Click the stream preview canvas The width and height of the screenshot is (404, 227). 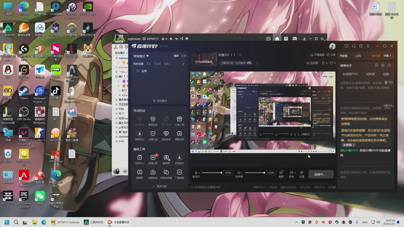point(263,112)
